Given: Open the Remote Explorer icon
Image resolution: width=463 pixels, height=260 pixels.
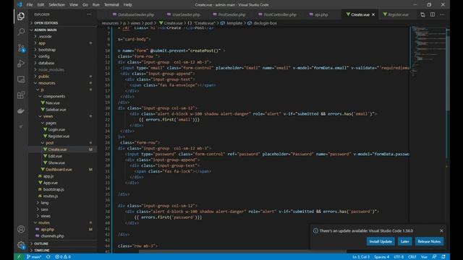Looking at the screenshot, I should tap(21, 79).
